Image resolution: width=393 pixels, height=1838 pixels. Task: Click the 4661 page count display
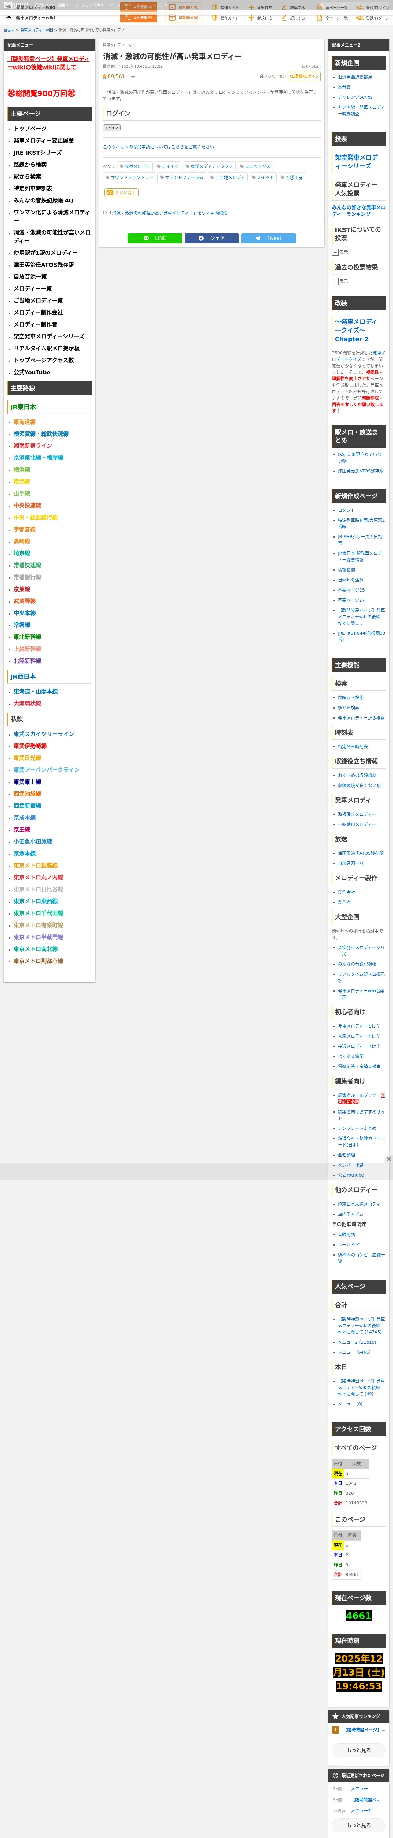pos(358,1615)
